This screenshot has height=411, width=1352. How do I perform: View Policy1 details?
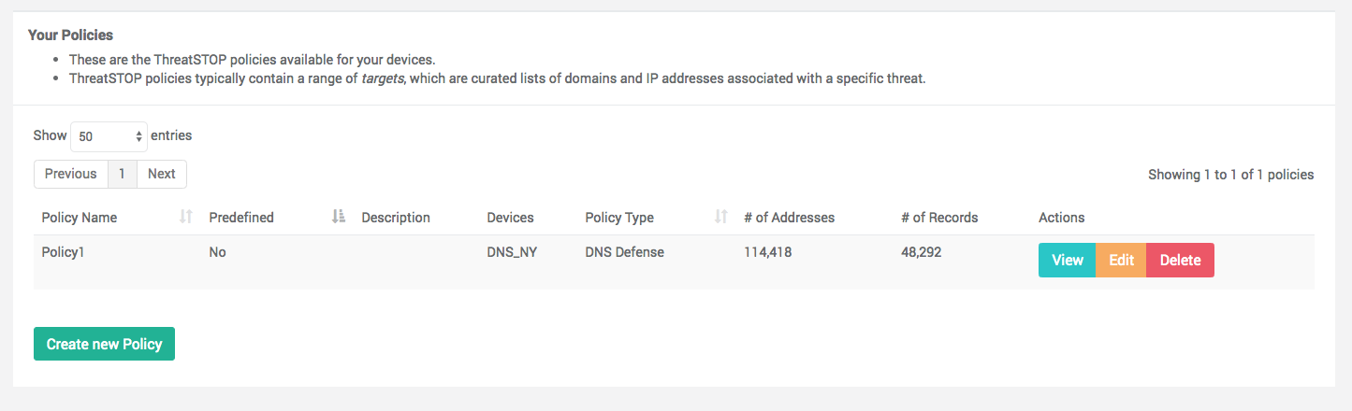pos(1068,261)
